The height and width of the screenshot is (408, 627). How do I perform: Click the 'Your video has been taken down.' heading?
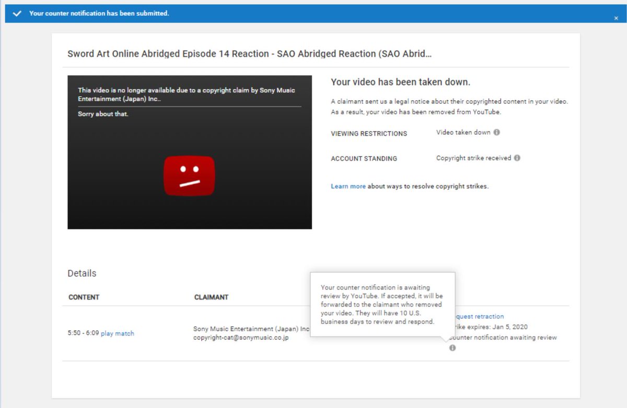[x=401, y=82]
